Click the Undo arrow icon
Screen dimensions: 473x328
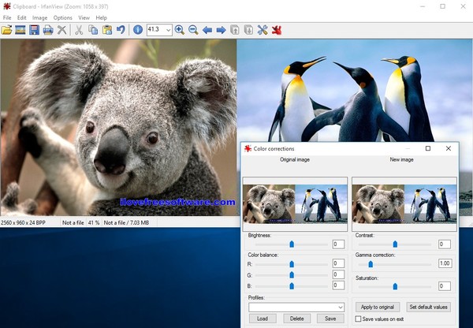tap(121, 30)
